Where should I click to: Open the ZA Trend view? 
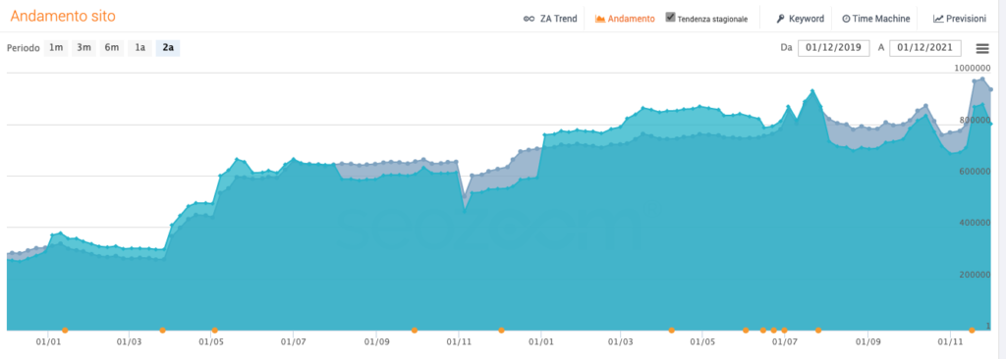[x=550, y=19]
